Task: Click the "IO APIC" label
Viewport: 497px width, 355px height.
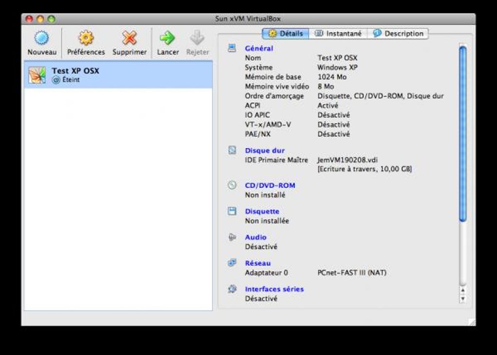Action: click(257, 115)
